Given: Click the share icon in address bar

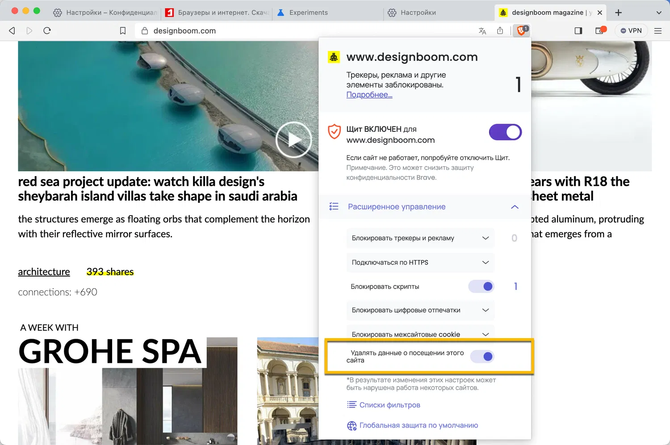Looking at the screenshot, I should 500,30.
